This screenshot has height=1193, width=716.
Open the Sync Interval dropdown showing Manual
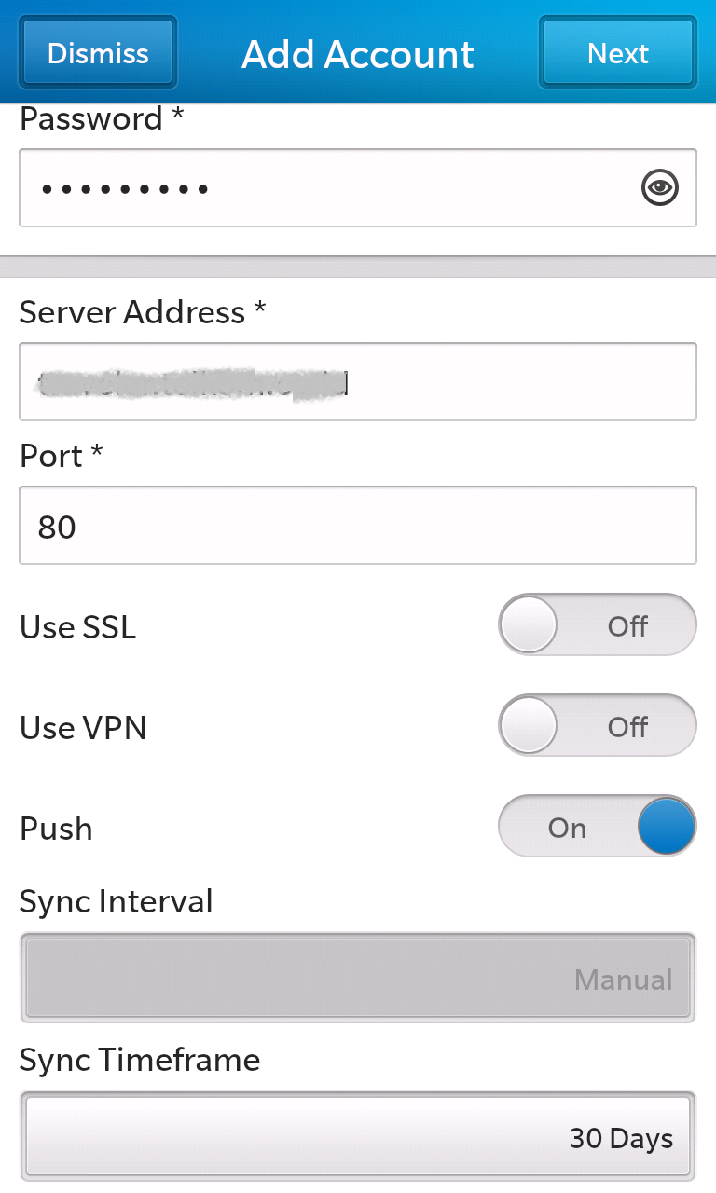(357, 977)
